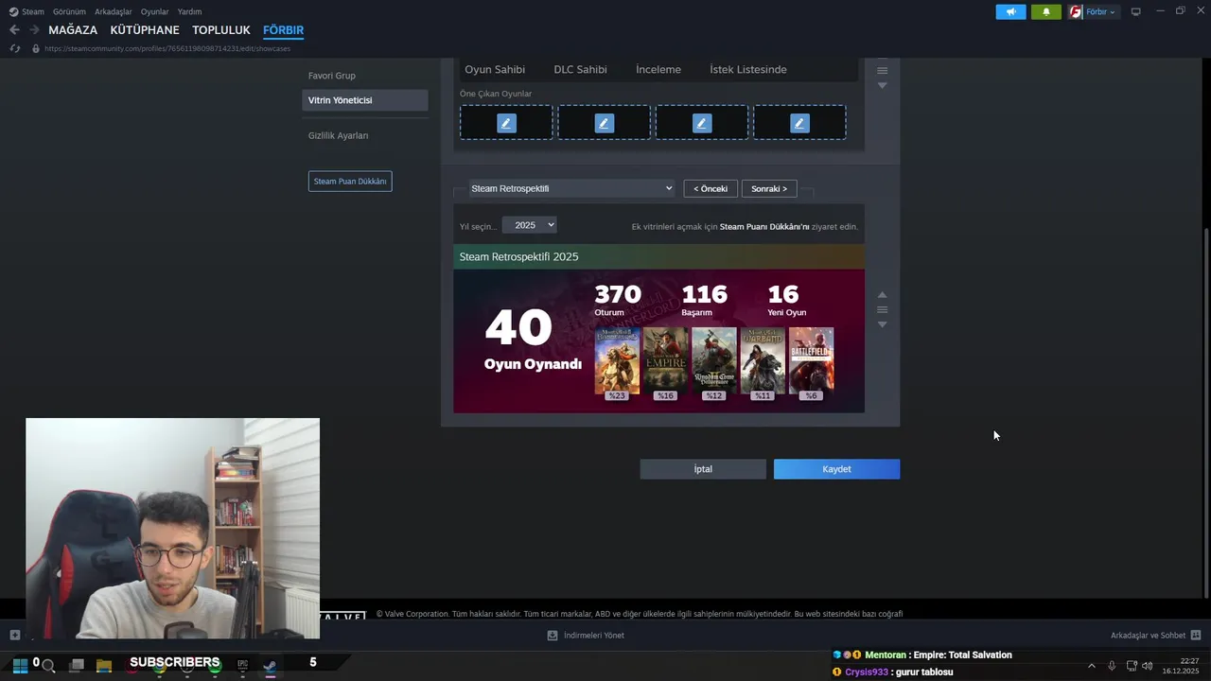Reload the page with refresh icon
Image resolution: width=1211 pixels, height=681 pixels.
14,48
